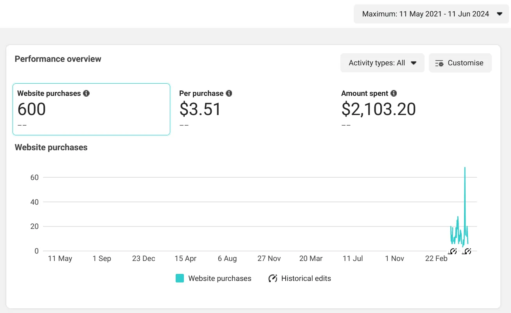Click Historical edits legend icon
This screenshot has height=313, width=511.
[273, 279]
